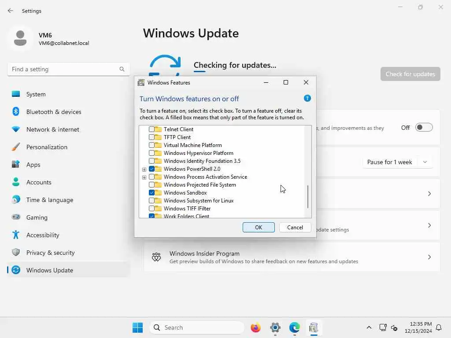This screenshot has width=451, height=338.
Task: Select the Windows Sandbox feature label
Action: click(185, 193)
